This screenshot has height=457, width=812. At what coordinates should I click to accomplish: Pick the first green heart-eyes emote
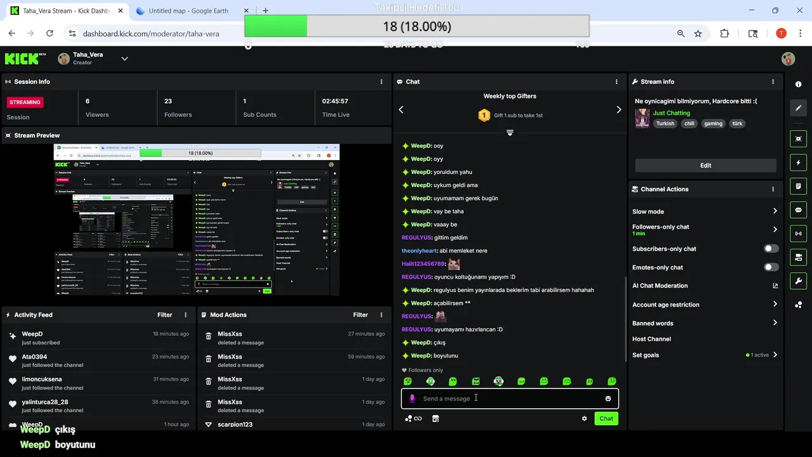pos(408,381)
